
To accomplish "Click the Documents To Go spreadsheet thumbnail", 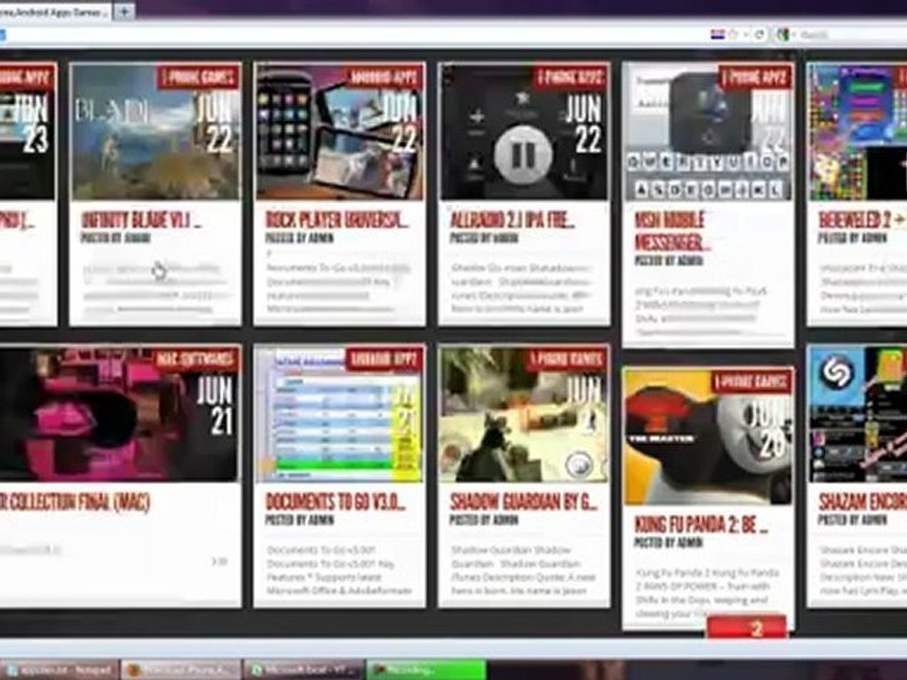I will click(x=339, y=414).
